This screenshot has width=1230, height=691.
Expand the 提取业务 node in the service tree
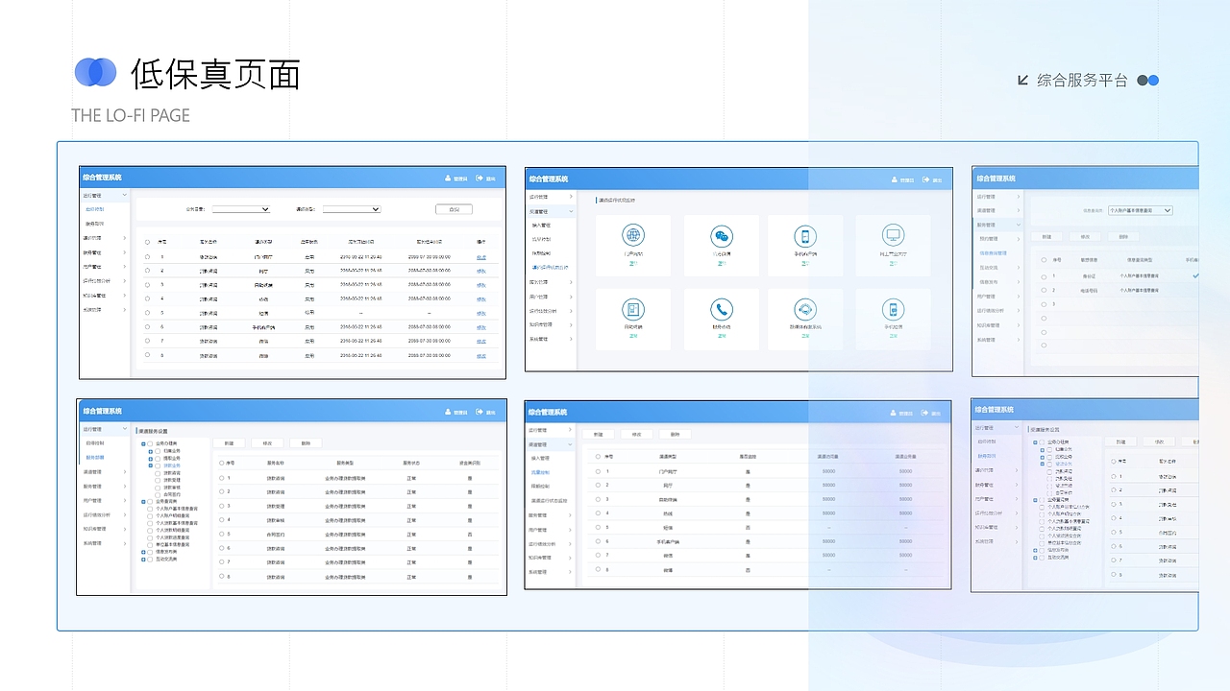[151, 459]
